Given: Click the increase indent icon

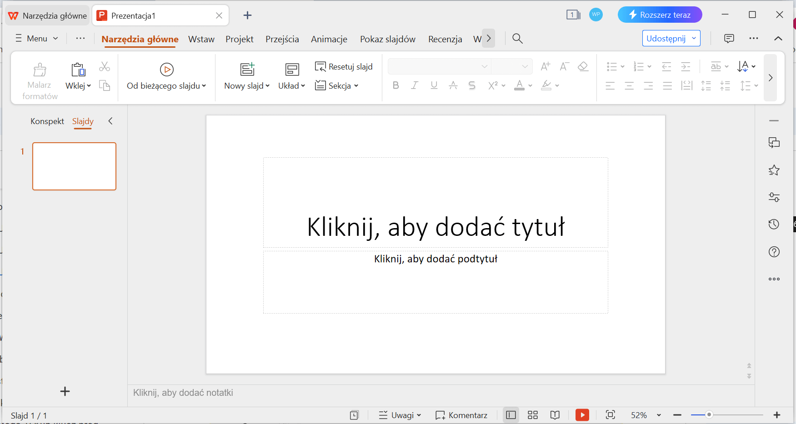Looking at the screenshot, I should (686, 66).
